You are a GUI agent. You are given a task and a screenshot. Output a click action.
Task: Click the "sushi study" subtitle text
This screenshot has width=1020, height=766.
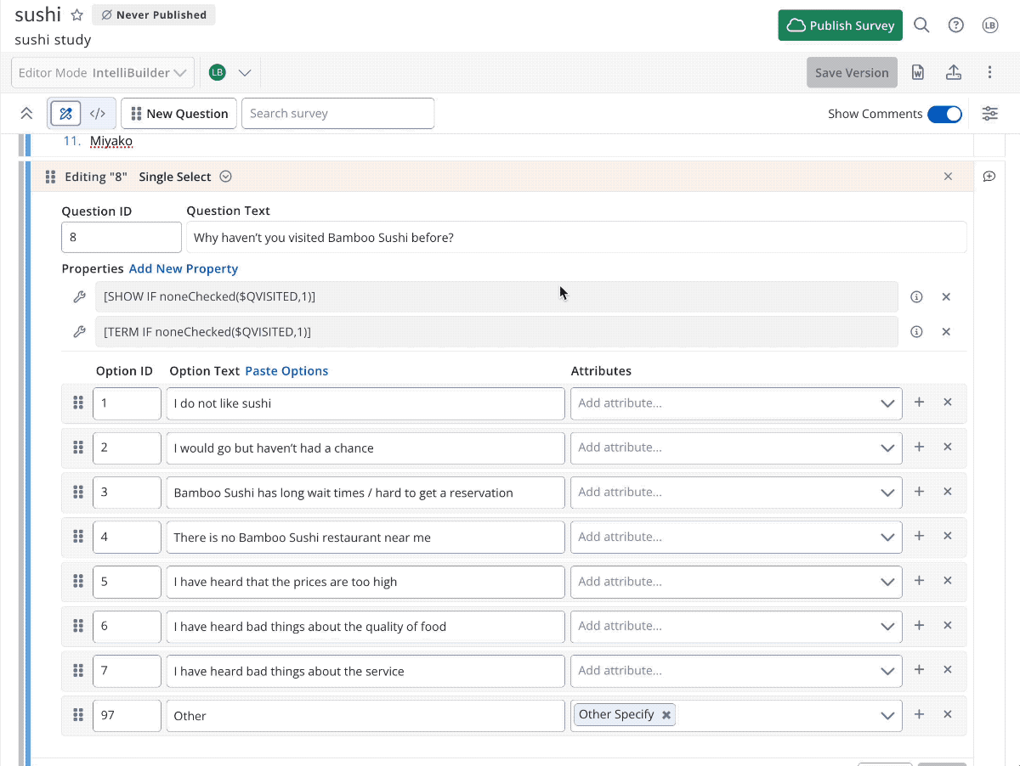coord(53,40)
